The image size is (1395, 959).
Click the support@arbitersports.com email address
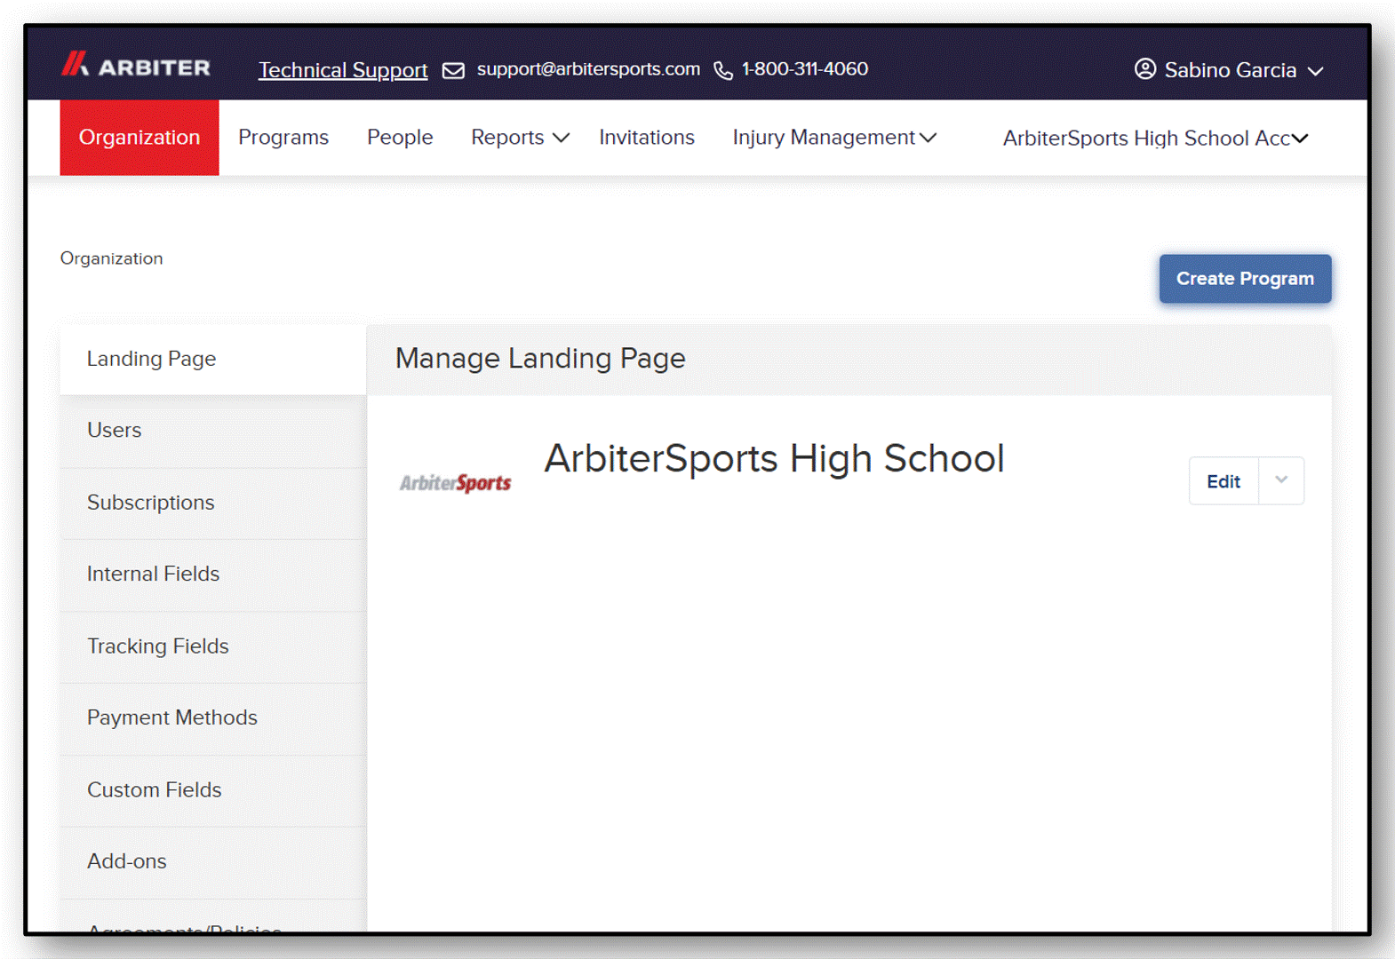click(588, 68)
